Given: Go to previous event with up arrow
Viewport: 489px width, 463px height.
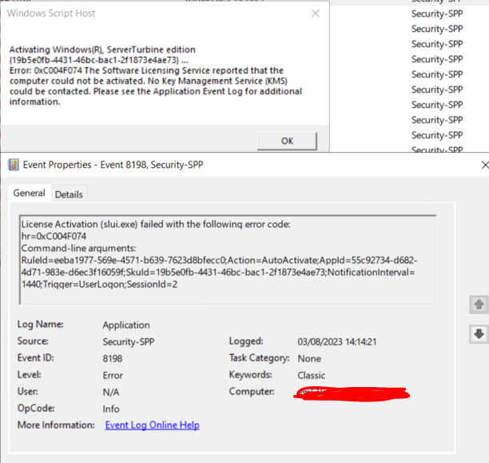Looking at the screenshot, I should (479, 304).
